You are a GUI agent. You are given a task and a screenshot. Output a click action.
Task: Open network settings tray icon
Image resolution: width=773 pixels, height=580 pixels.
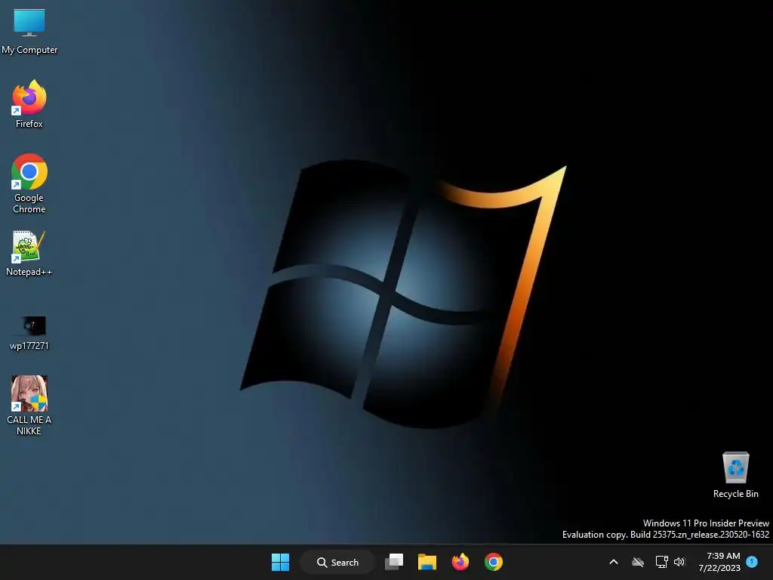[661, 562]
